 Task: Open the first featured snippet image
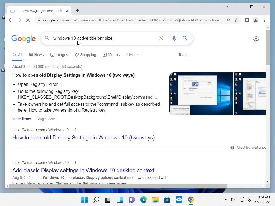click(x=201, y=94)
